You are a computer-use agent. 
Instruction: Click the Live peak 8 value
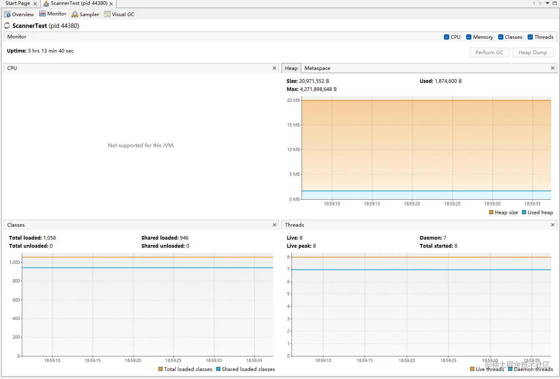point(315,246)
